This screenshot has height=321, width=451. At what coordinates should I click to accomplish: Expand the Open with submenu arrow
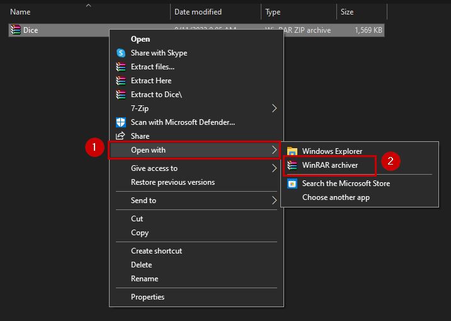pyautogui.click(x=274, y=150)
